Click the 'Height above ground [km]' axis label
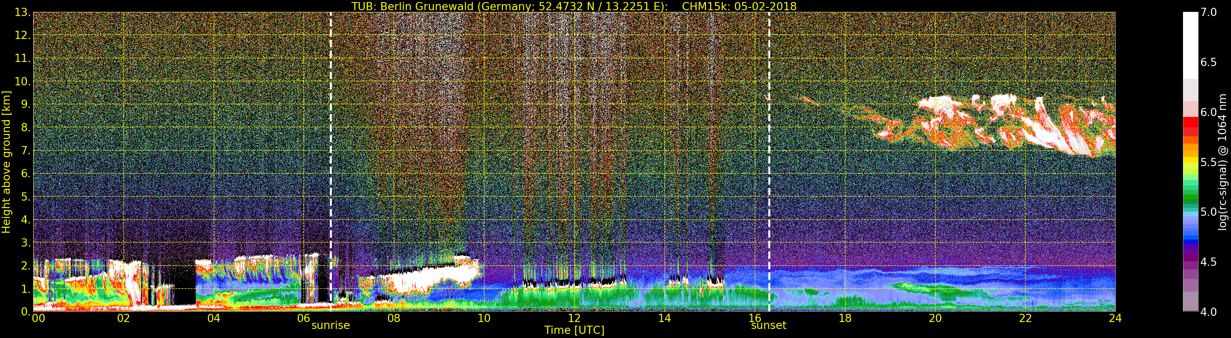The image size is (1231, 338). [6, 162]
